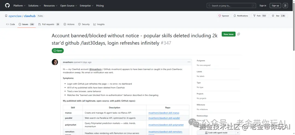Open appearance settings icon in header

[x=285, y=6]
